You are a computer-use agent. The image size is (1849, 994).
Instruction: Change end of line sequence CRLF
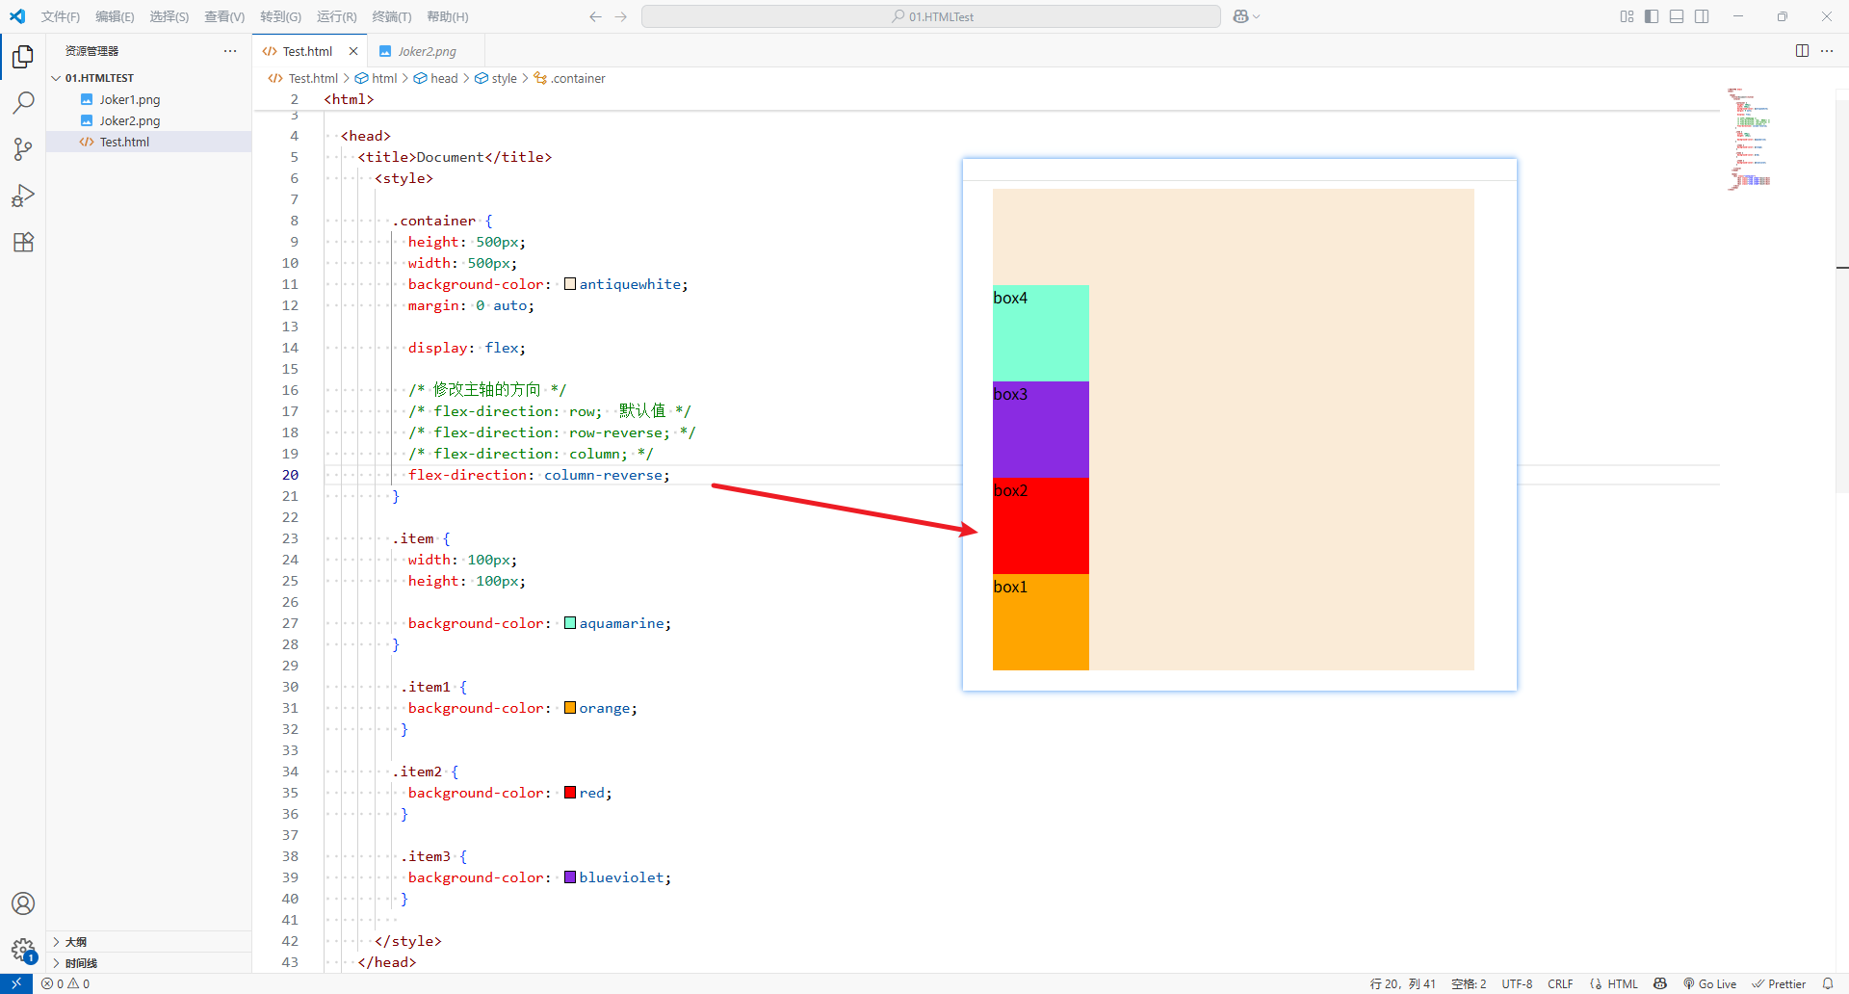click(1560, 983)
